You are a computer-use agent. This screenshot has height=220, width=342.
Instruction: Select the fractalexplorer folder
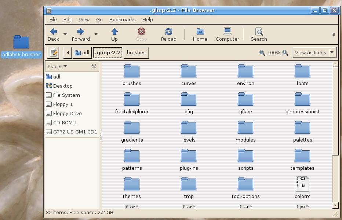(x=132, y=103)
